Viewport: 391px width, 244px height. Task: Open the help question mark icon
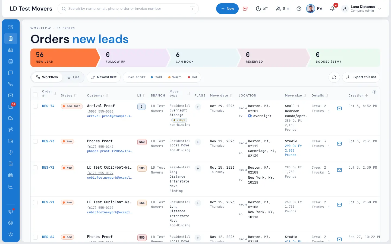point(299,9)
